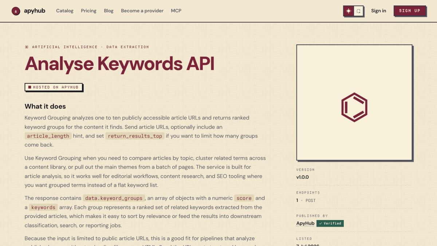437x246 pixels.
Task: Click the data.keyword_groups code snippet
Action: coord(114,198)
